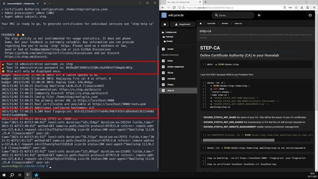Image resolution: width=318 pixels, height=179 pixels.
Task: Open the browser downloads icon
Action: (302, 7)
